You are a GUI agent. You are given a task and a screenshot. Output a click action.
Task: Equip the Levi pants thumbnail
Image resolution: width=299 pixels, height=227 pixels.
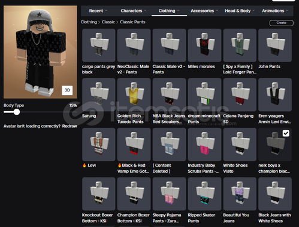point(99,145)
